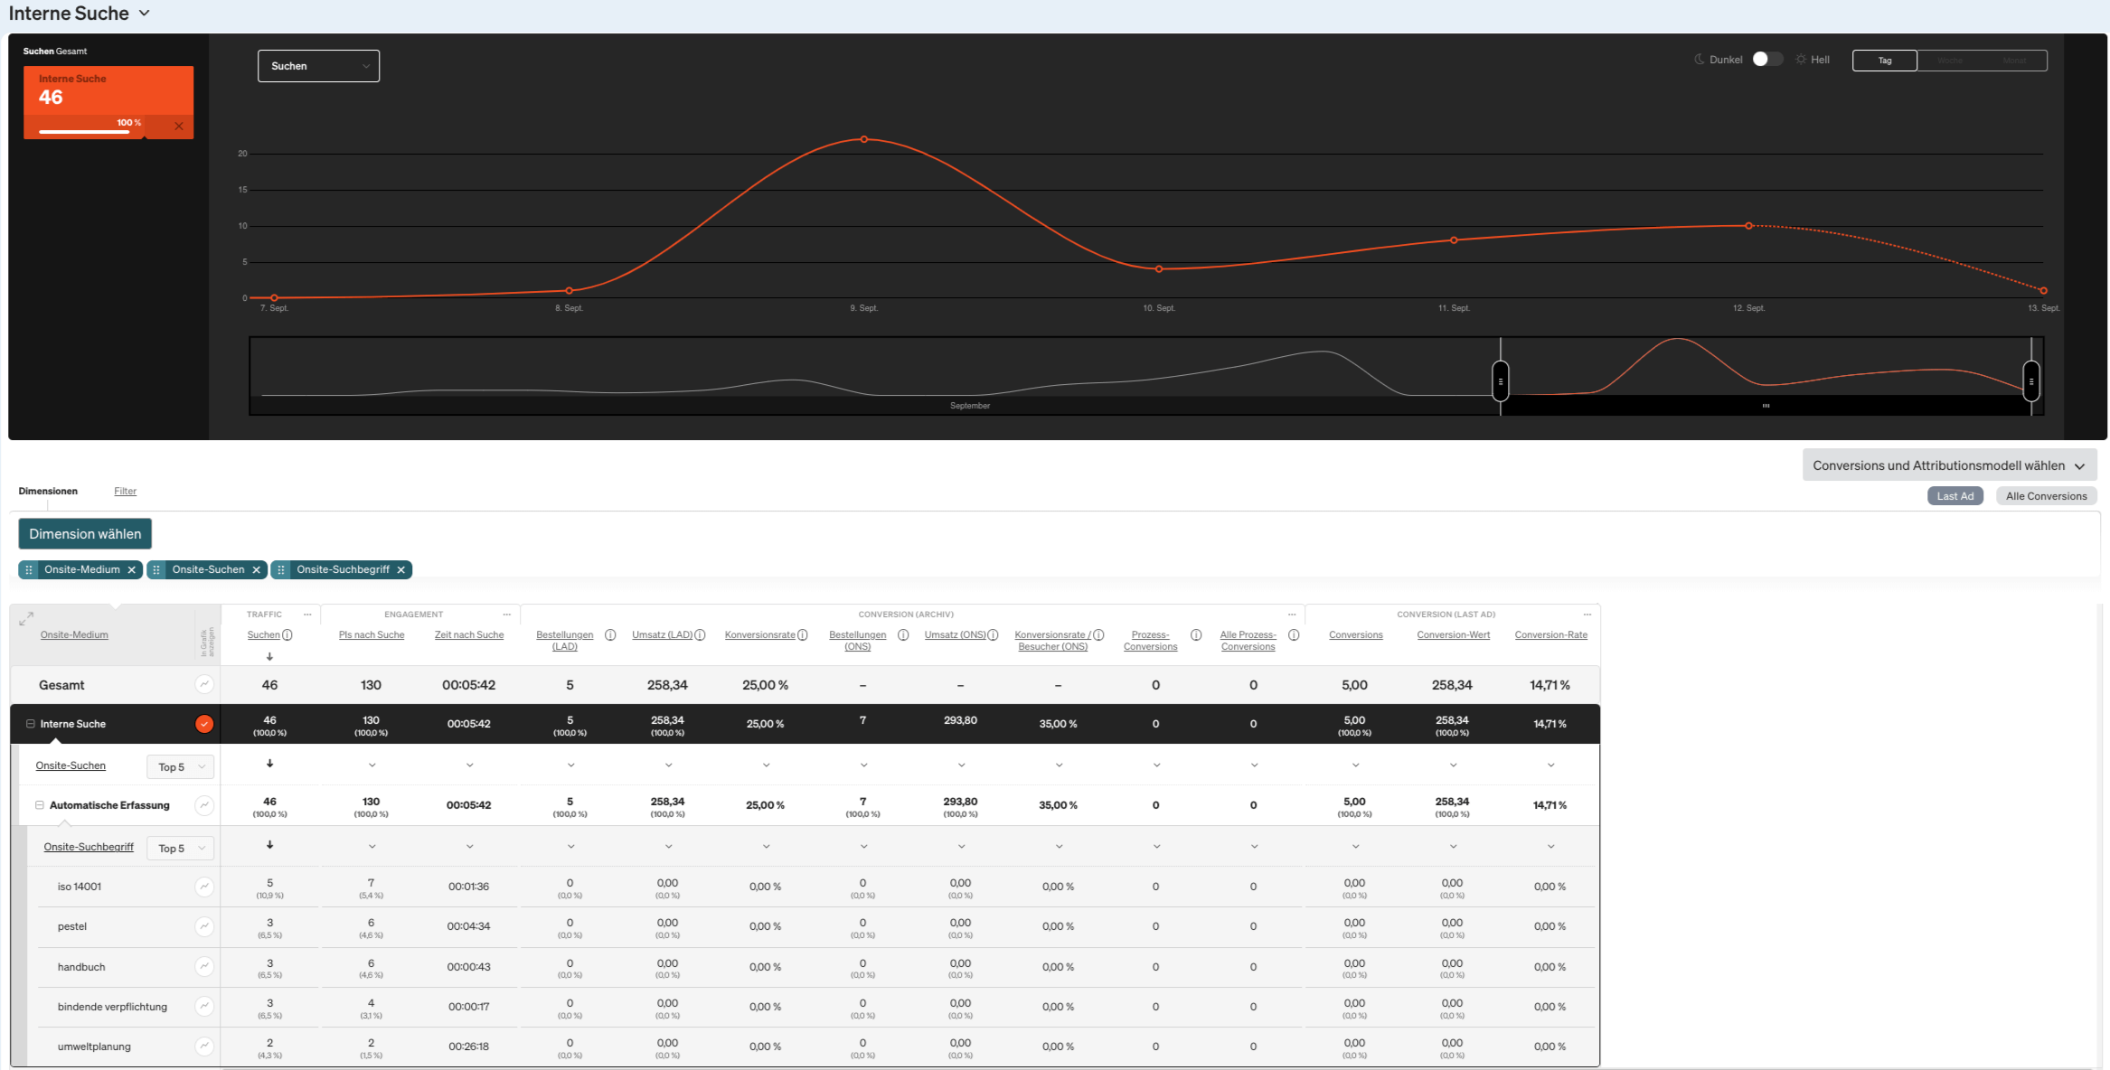Open Top 5 dropdown for Onsite-Suchen
This screenshot has width=2110, height=1070.
(x=180, y=767)
